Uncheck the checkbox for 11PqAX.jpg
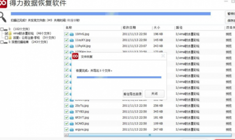This screenshot has width=235, height=140. tap(66, 46)
